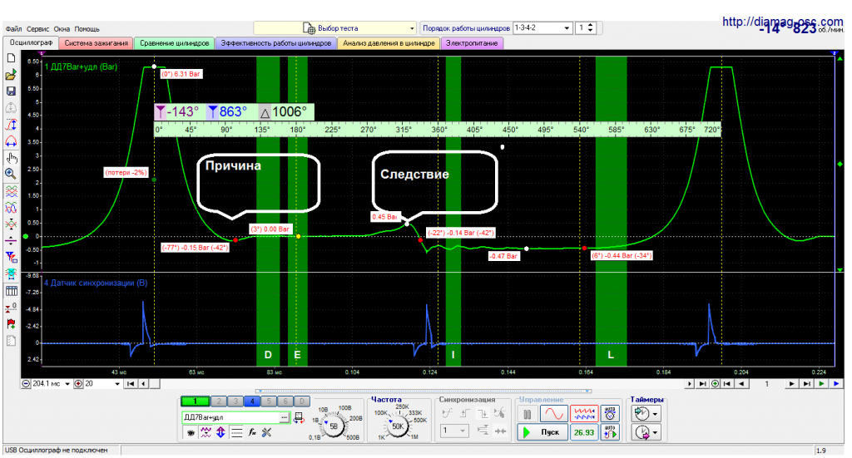Click the channel eye visibility icon
The width and height of the screenshot is (852, 458).
pos(191,432)
